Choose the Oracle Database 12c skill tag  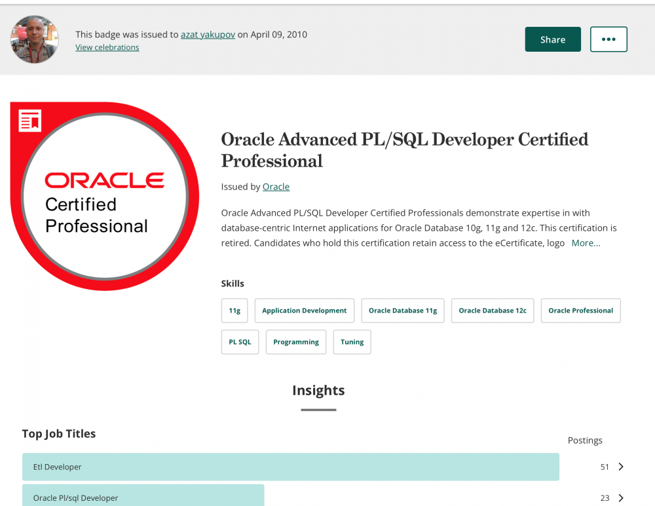tap(493, 311)
